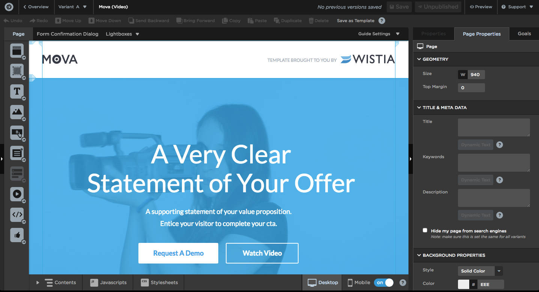Open the Form Confirmation Dialog tab

click(68, 34)
